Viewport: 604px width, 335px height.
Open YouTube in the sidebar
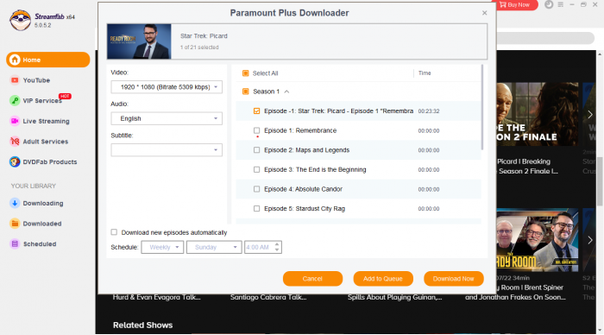coord(36,80)
